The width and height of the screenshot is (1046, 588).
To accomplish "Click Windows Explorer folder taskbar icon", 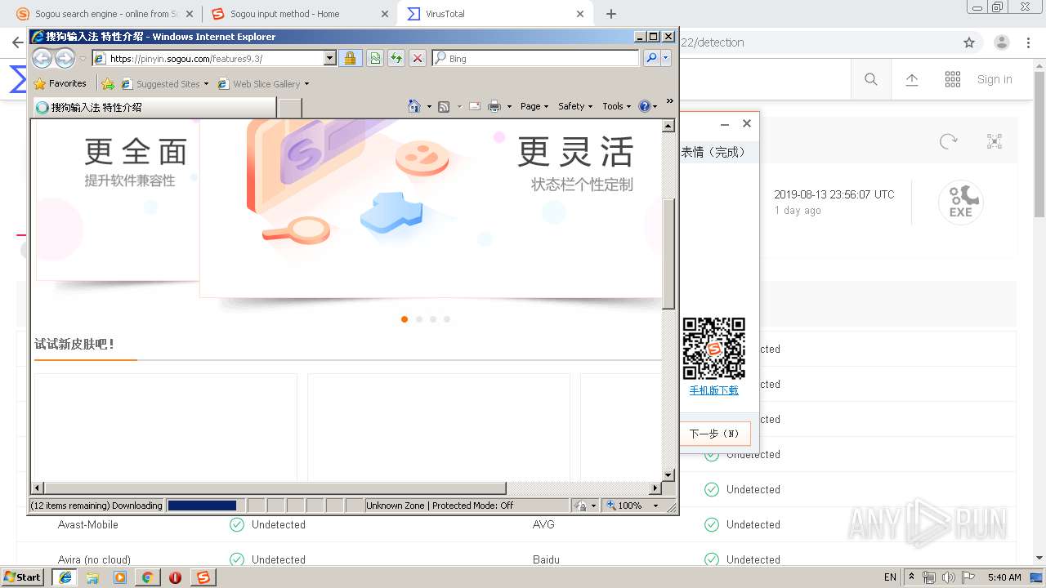I will point(92,577).
